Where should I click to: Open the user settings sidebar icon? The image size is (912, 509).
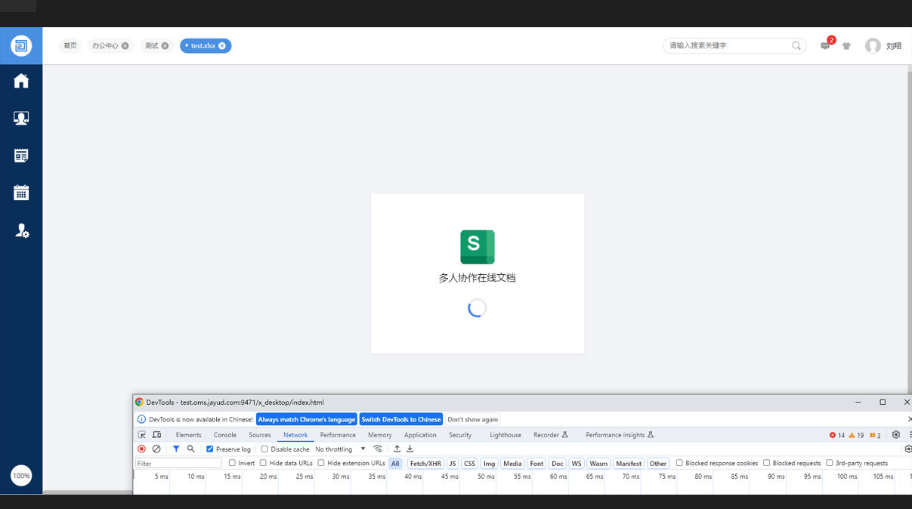(21, 230)
